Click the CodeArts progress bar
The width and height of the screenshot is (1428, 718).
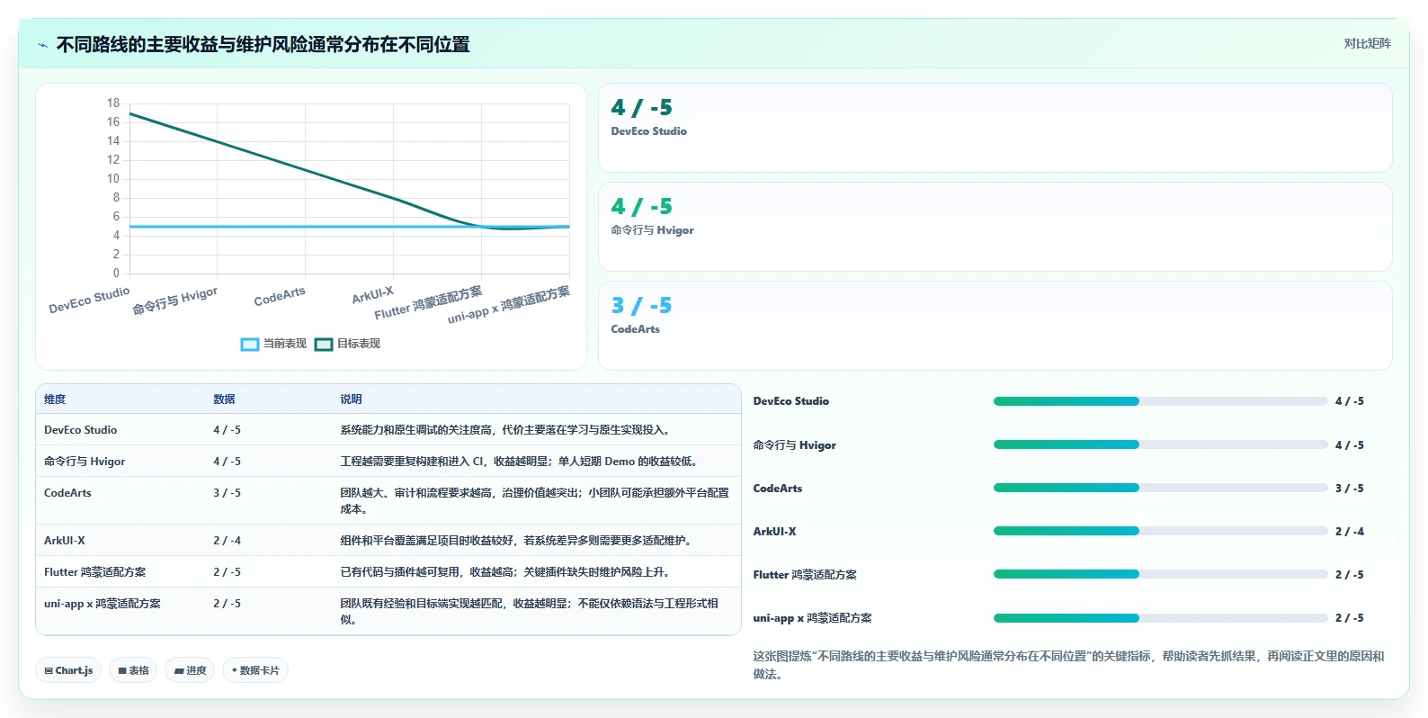pos(1160,488)
